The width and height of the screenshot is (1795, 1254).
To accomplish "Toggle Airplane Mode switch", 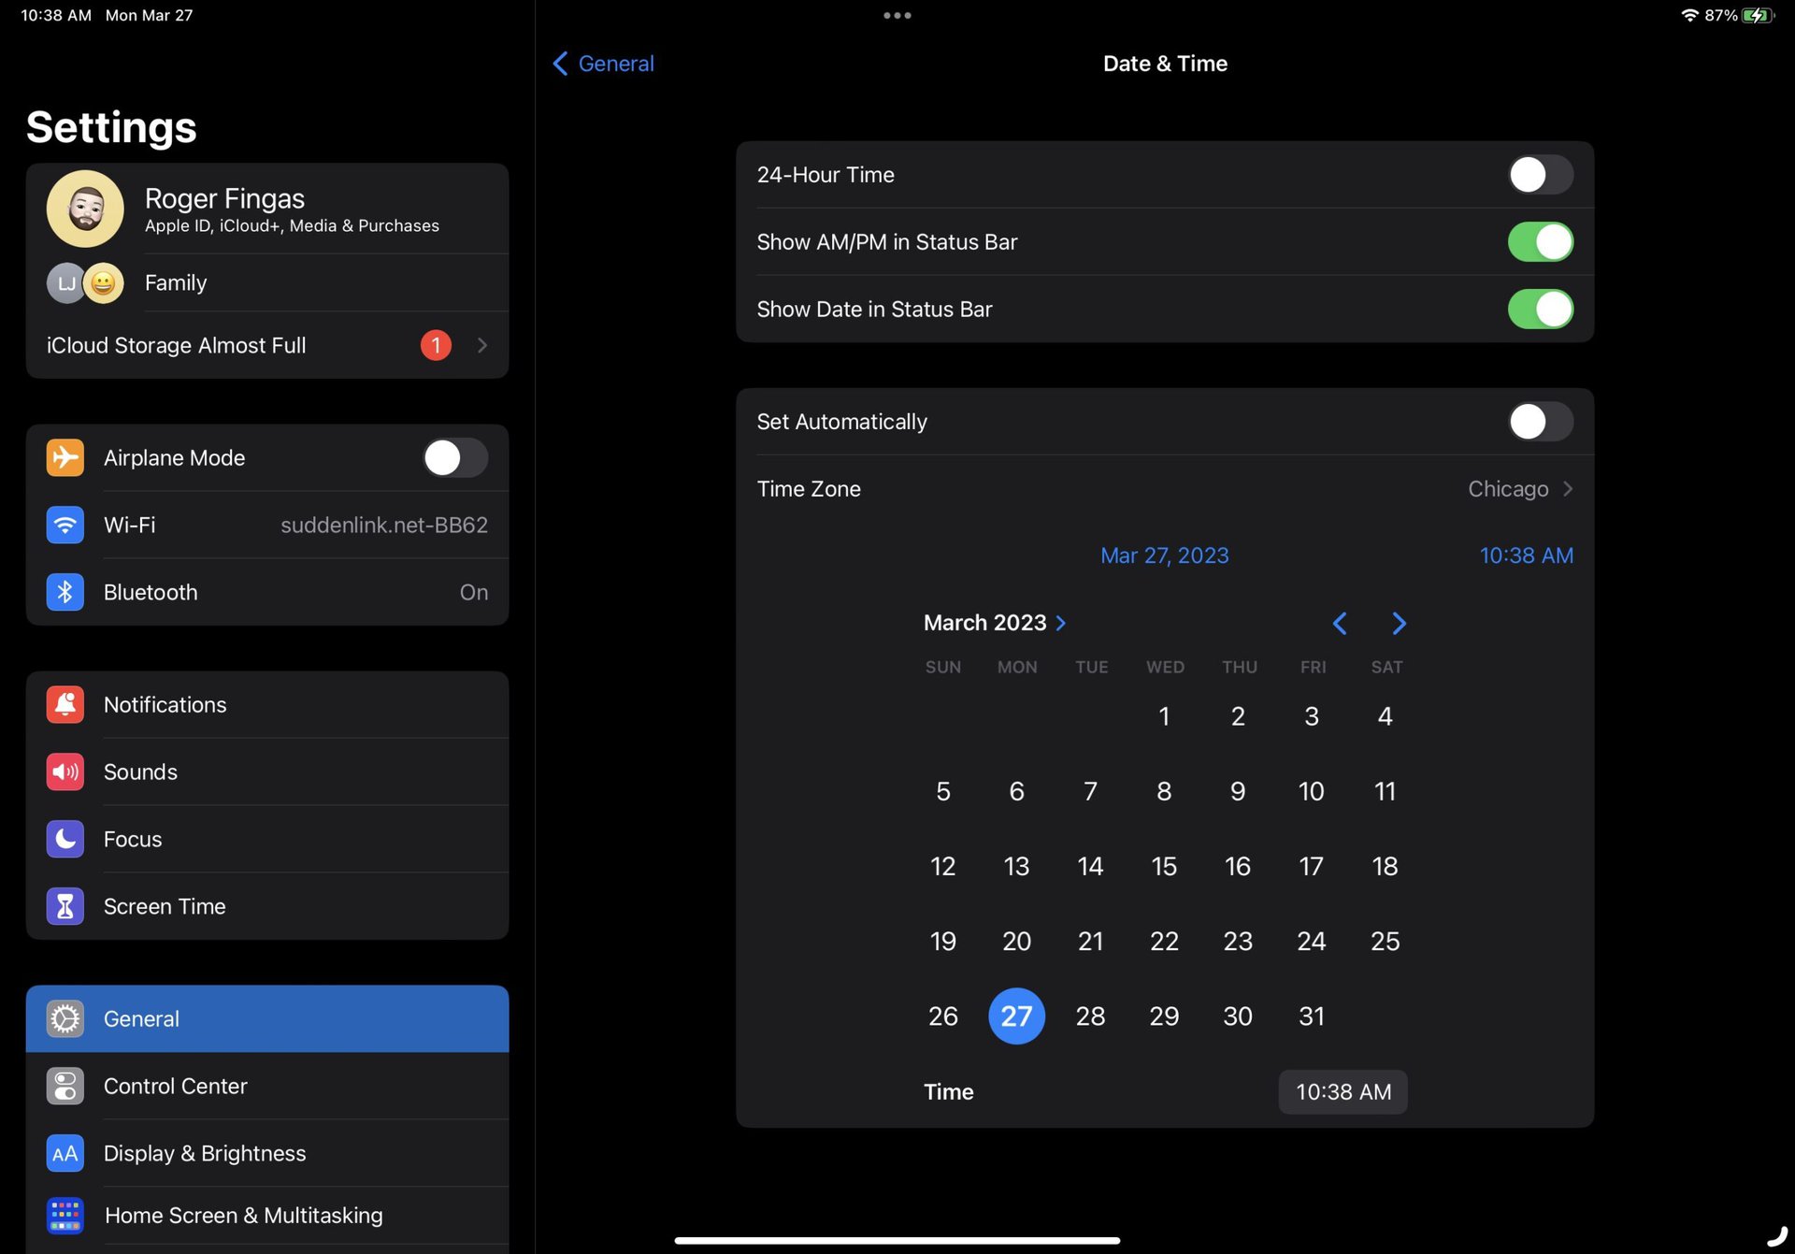I will [454, 458].
